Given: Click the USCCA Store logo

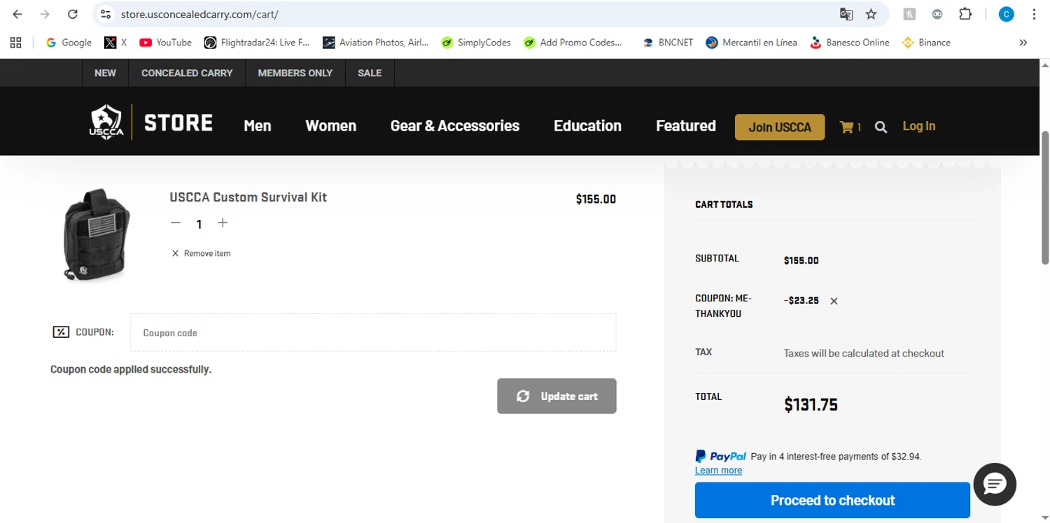Looking at the screenshot, I should 151,122.
